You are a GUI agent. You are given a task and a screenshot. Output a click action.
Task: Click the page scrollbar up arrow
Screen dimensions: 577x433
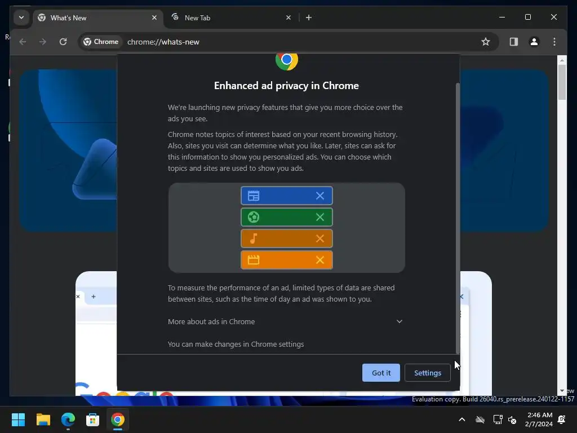(562, 60)
